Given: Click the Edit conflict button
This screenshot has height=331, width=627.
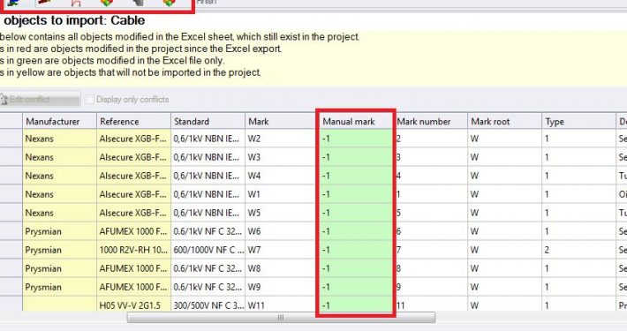Looking at the screenshot, I should point(40,99).
